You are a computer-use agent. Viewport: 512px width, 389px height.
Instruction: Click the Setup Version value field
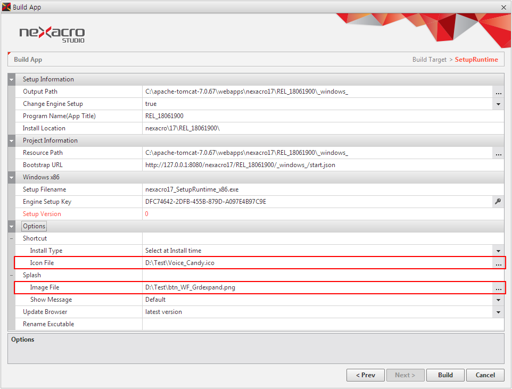pyautogui.click(x=319, y=214)
